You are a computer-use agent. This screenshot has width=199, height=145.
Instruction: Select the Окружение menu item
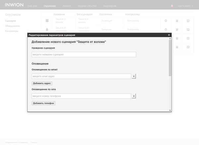tap(50, 6)
